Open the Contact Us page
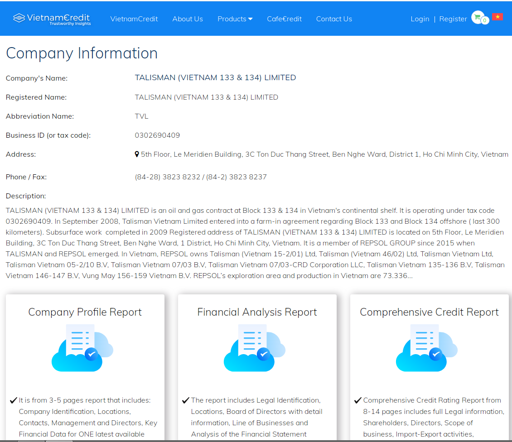Image resolution: width=512 pixels, height=442 pixels. pos(334,19)
